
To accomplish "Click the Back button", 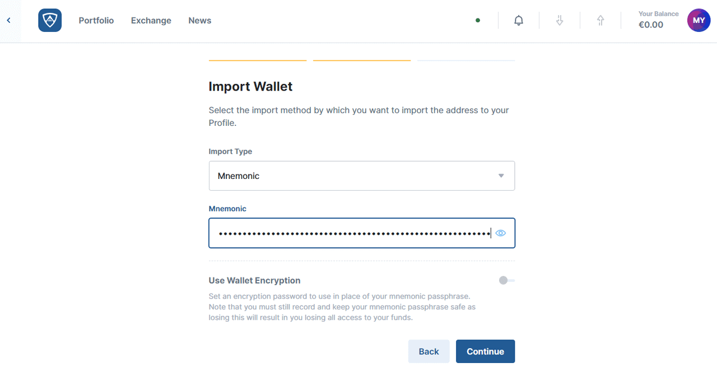I will pos(429,351).
